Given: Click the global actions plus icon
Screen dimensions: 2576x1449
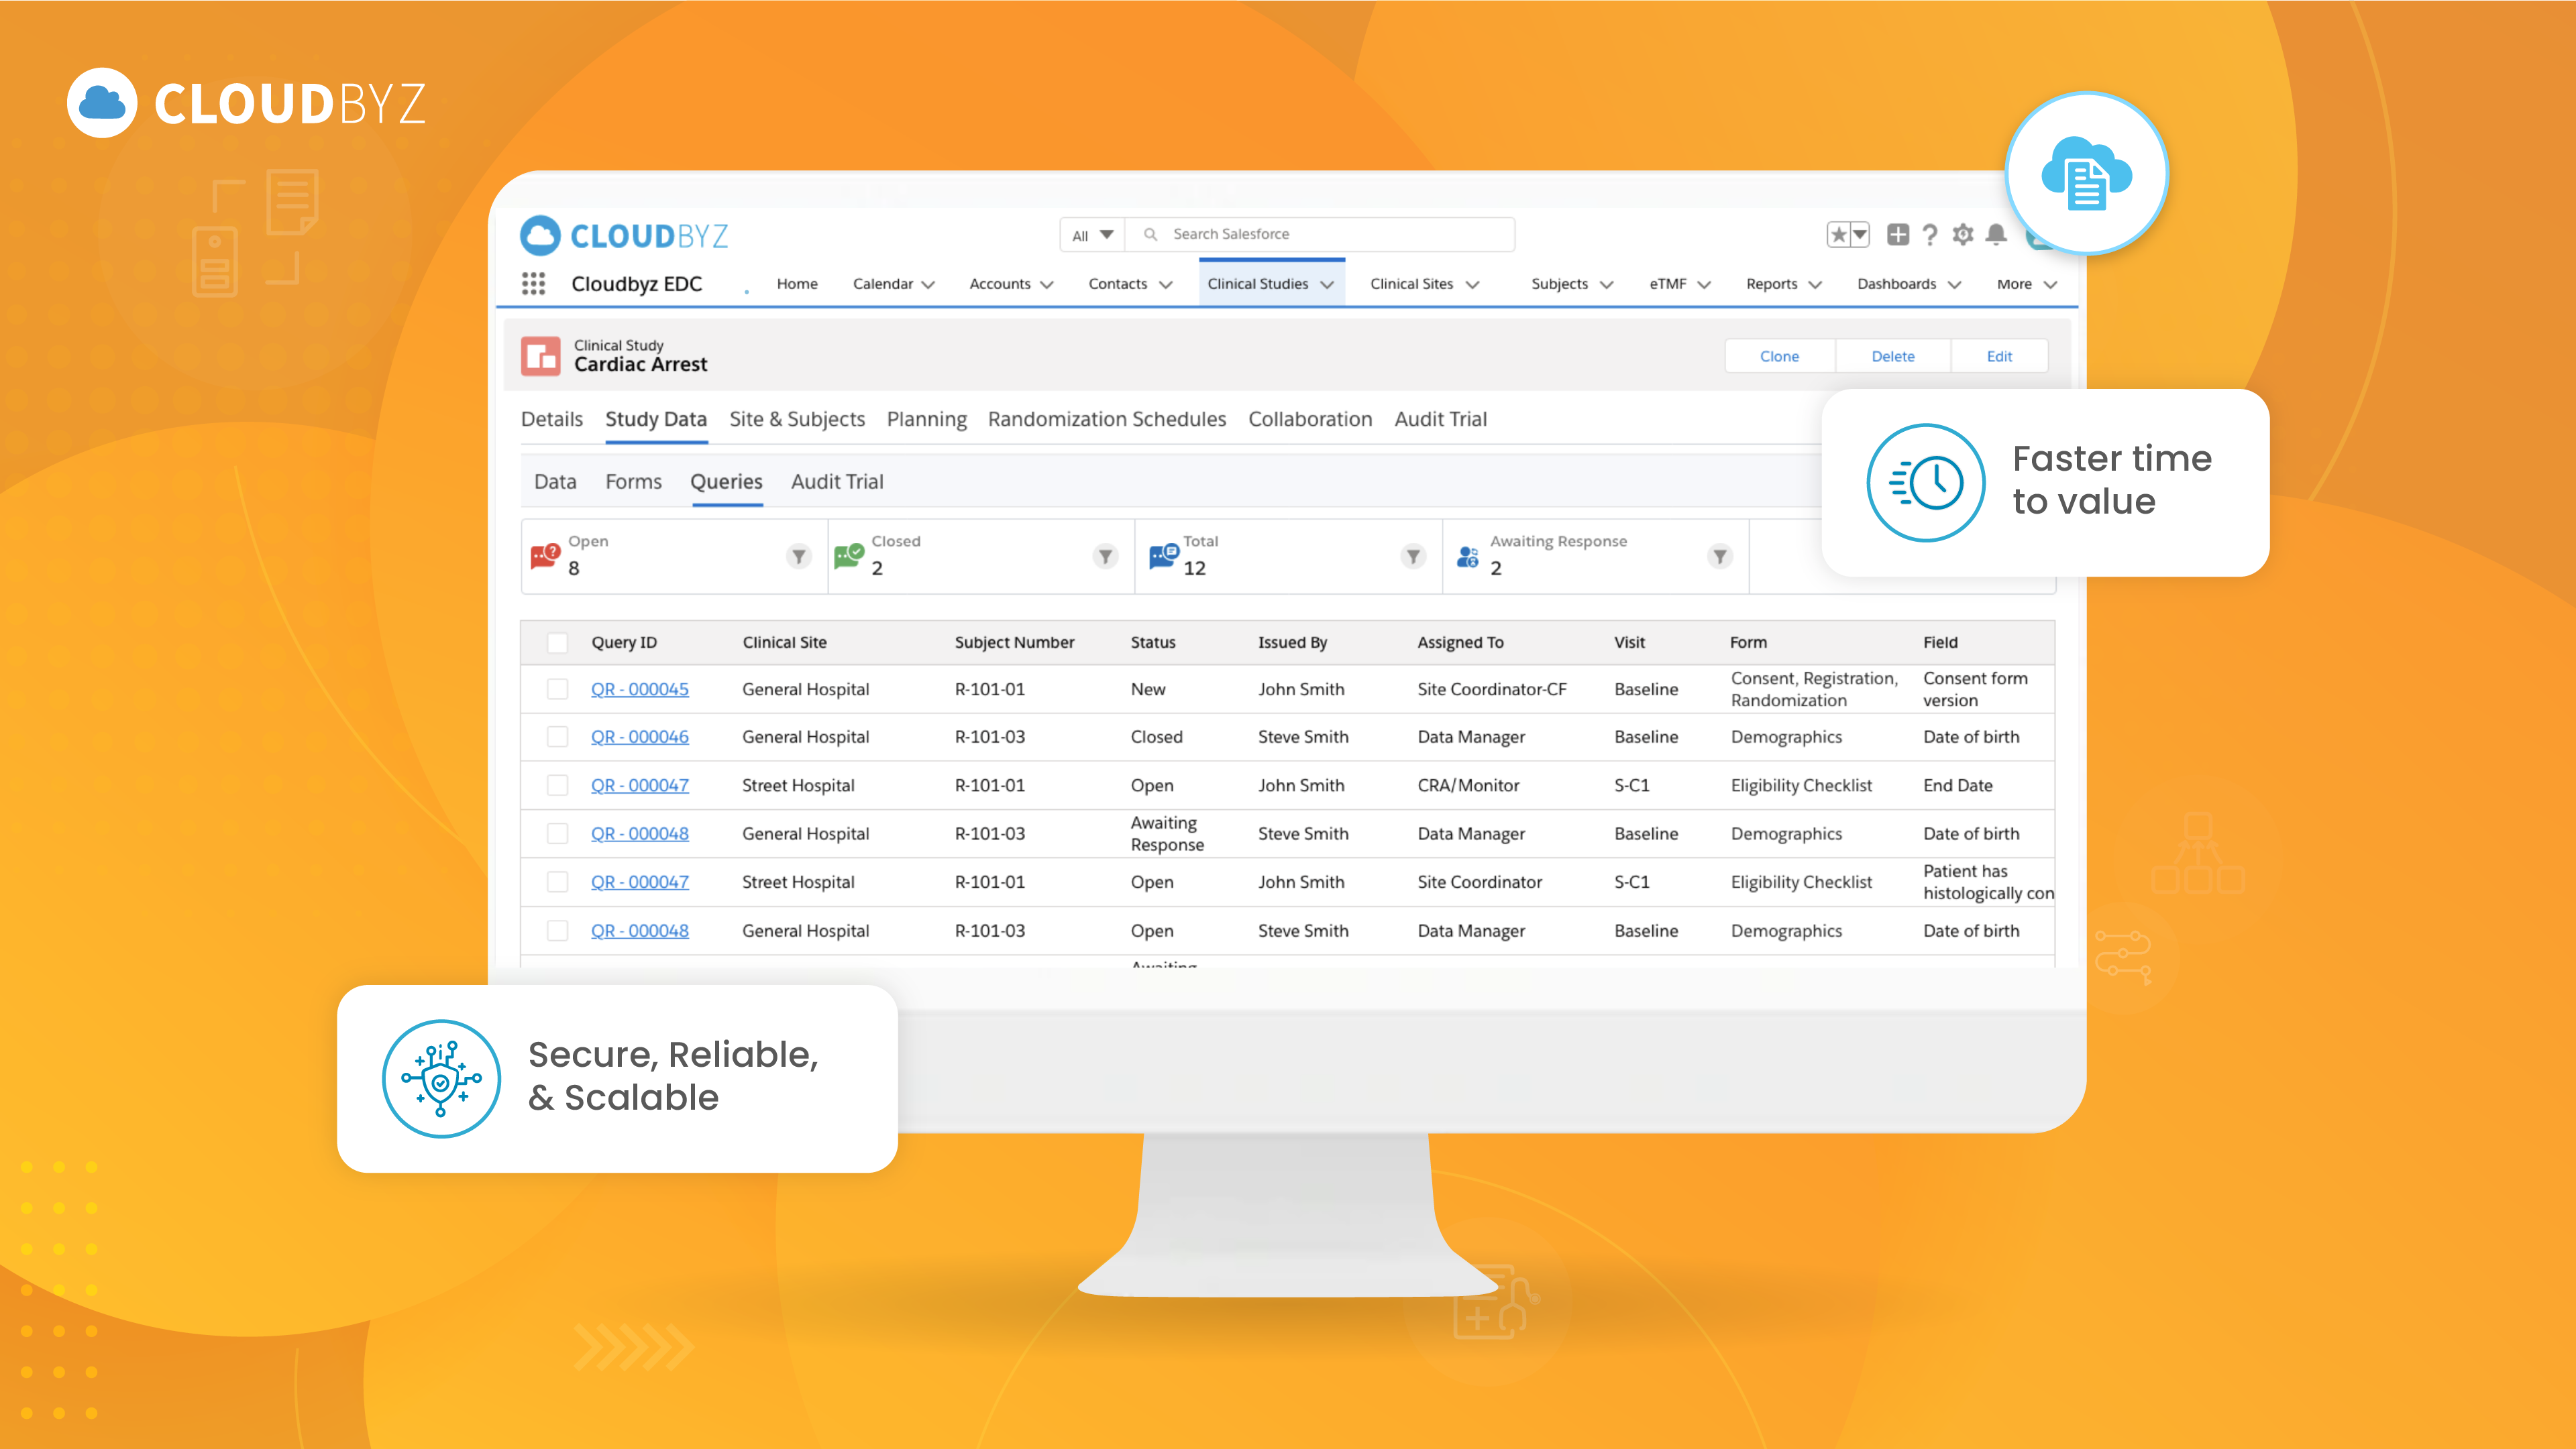Looking at the screenshot, I should coord(1897,235).
